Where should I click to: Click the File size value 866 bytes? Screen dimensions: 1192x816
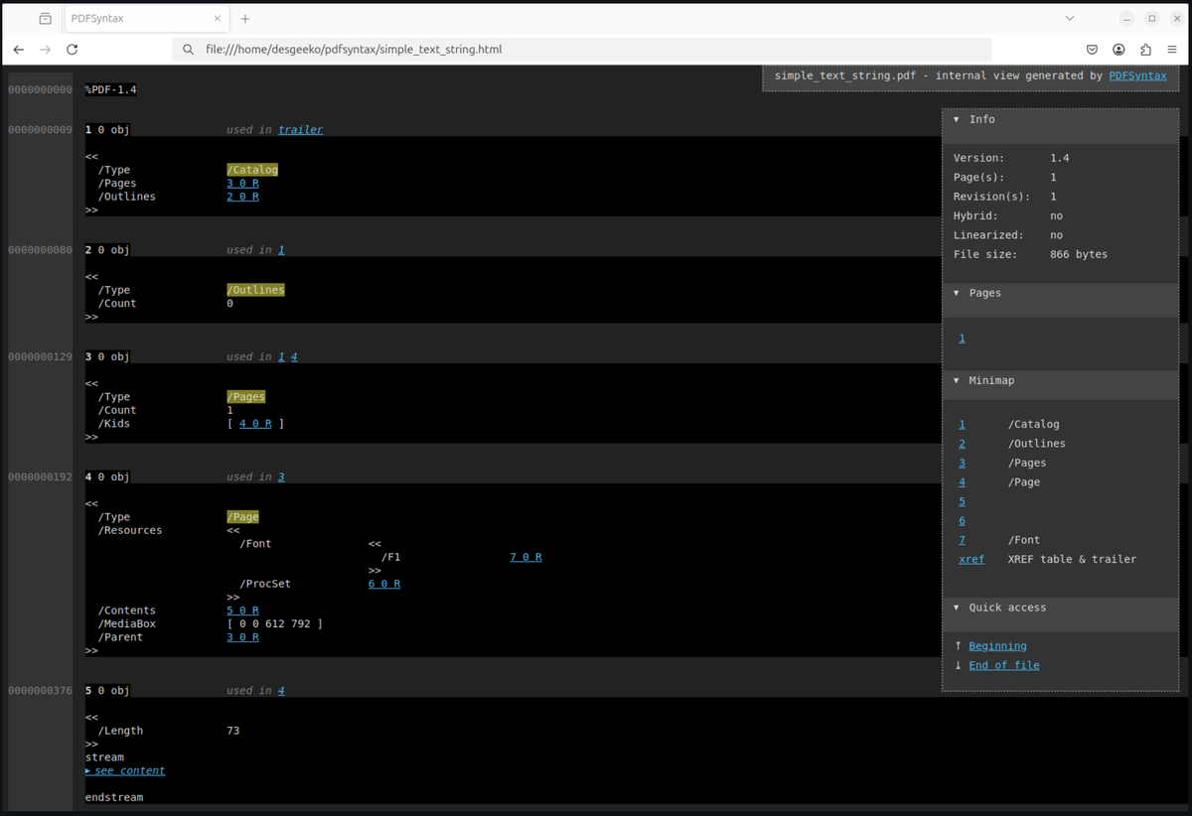tap(1079, 254)
